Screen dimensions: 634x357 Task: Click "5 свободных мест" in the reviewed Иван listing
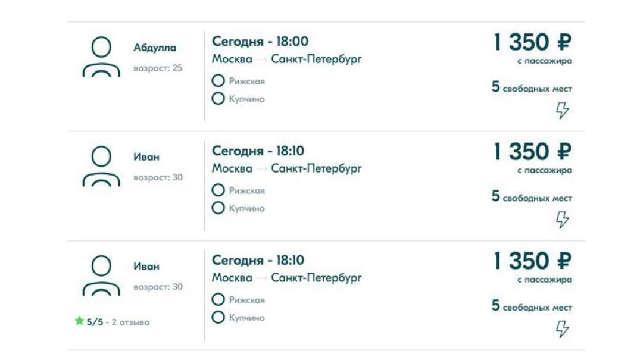[532, 306]
